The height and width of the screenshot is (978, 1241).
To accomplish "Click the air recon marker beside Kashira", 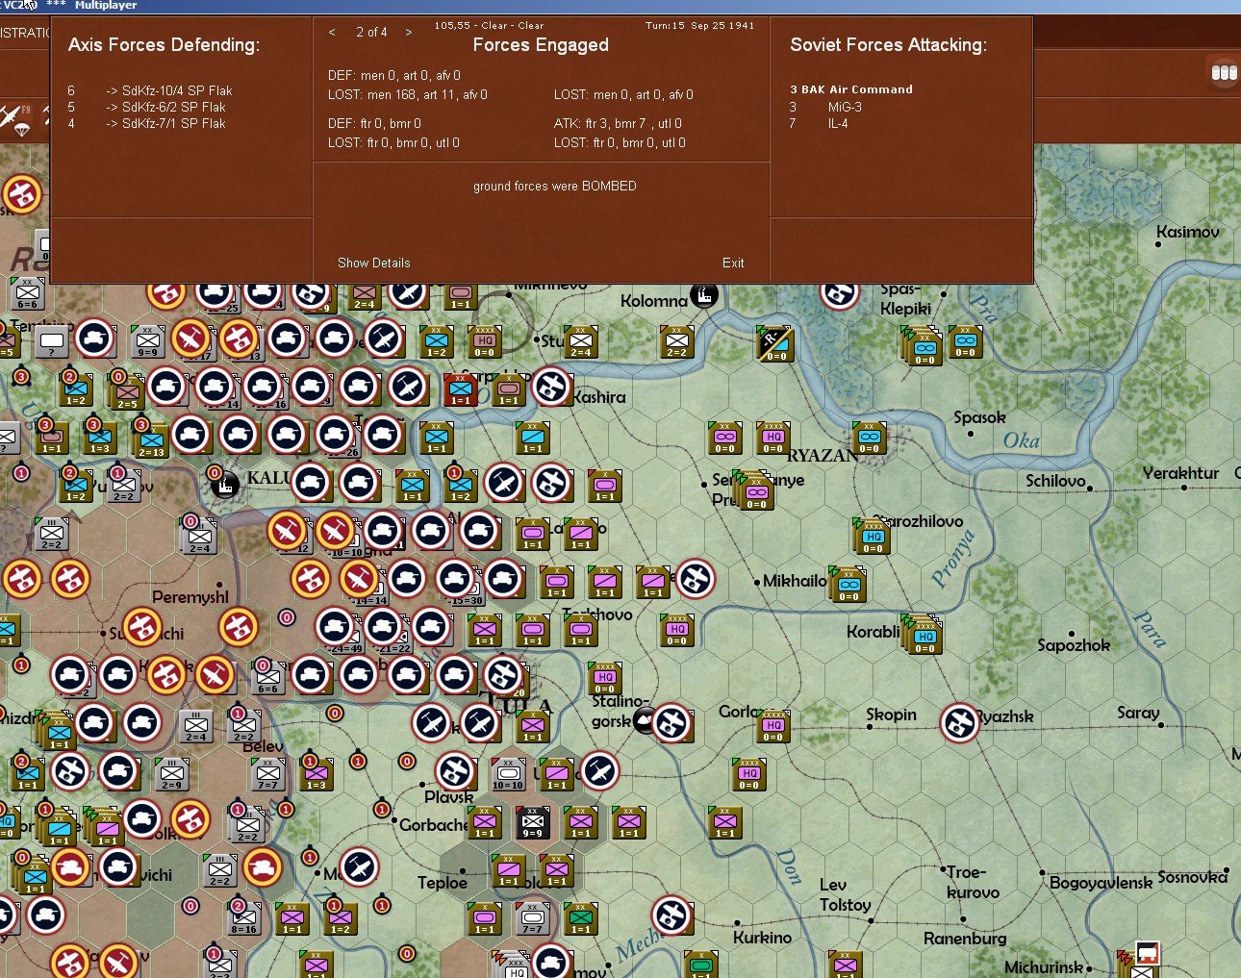I will [x=552, y=387].
